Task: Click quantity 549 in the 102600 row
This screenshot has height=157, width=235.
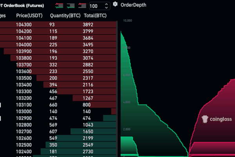Action: click(x=53, y=138)
